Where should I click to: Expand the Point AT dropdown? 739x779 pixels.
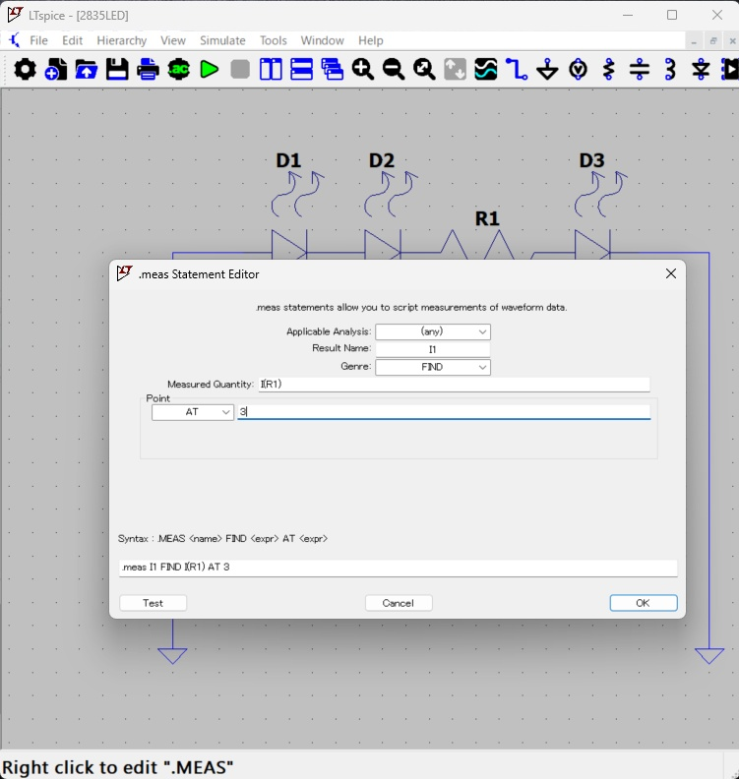pyautogui.click(x=193, y=412)
